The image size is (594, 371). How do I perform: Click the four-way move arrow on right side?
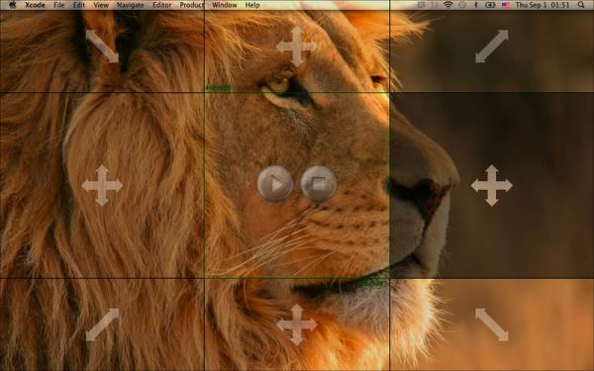(x=492, y=186)
